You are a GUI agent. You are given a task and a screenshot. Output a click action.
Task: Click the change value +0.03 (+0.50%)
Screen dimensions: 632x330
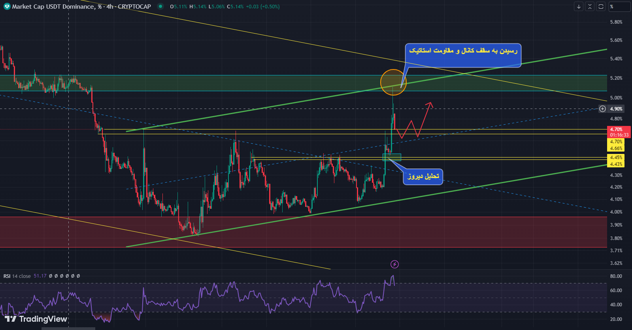point(263,7)
